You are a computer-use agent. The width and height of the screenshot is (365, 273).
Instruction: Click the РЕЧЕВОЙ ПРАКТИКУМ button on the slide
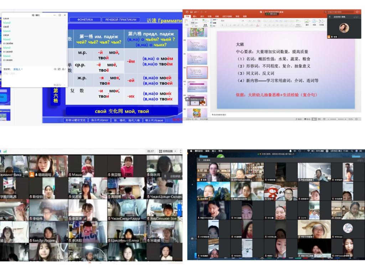(x=121, y=20)
